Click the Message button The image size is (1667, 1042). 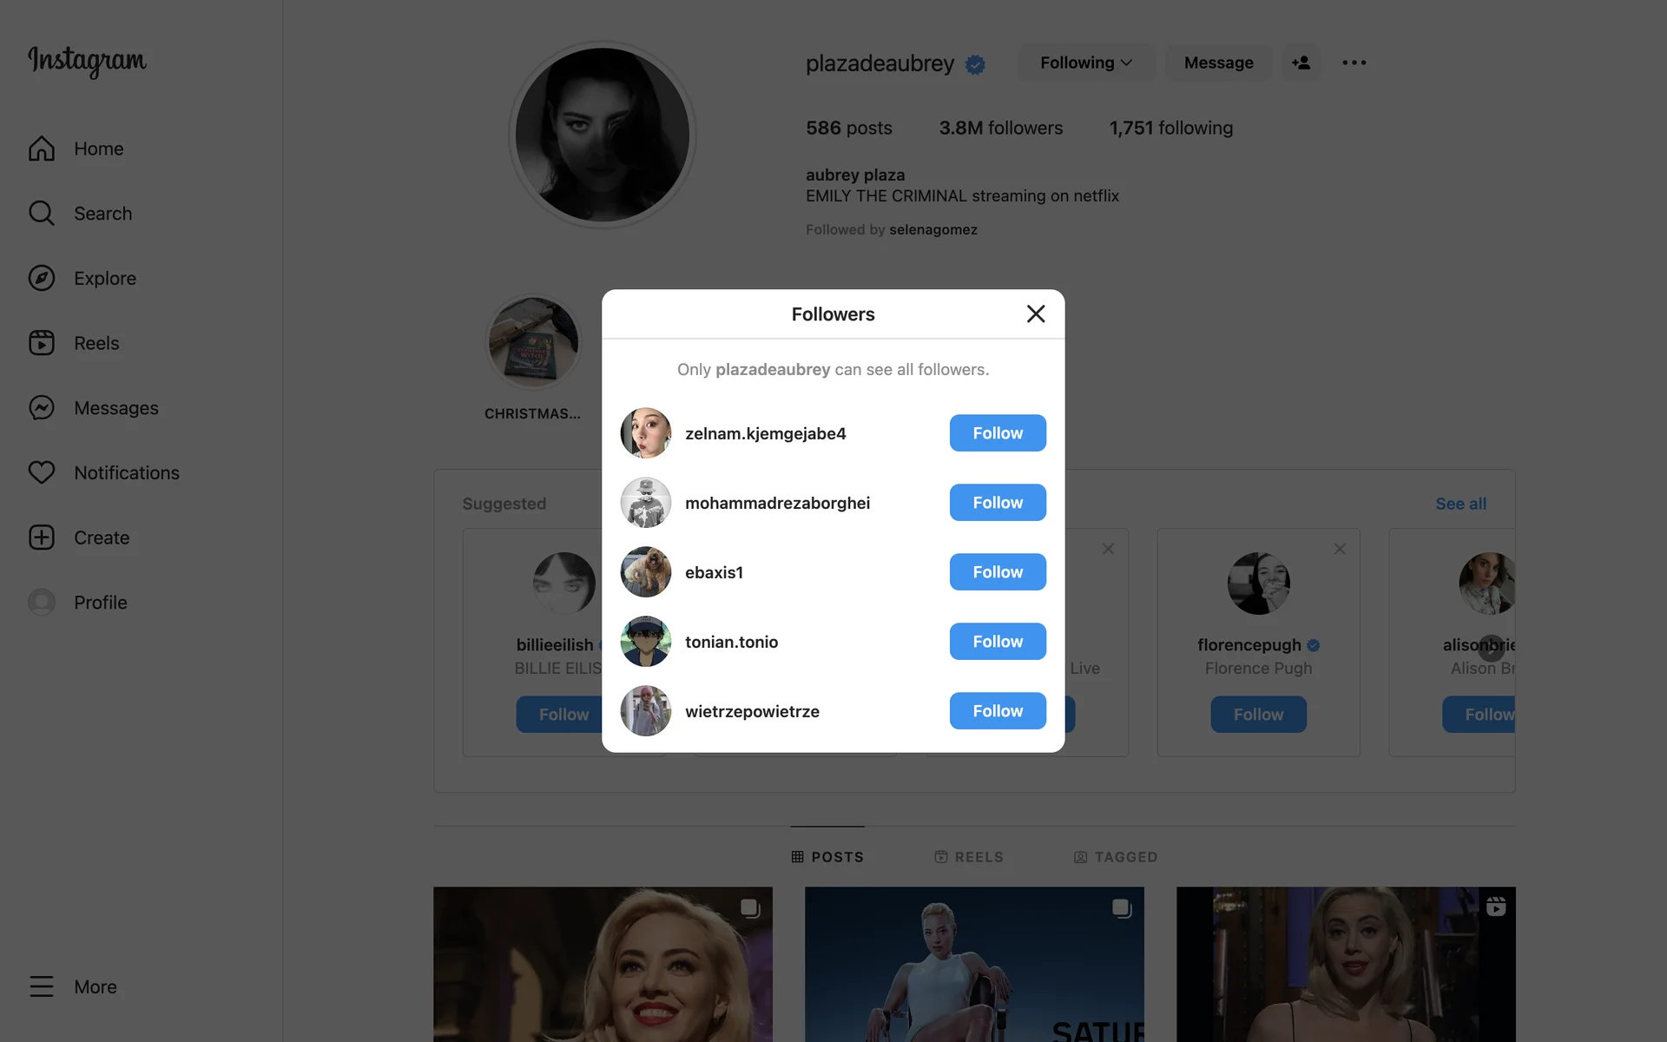[x=1218, y=63]
